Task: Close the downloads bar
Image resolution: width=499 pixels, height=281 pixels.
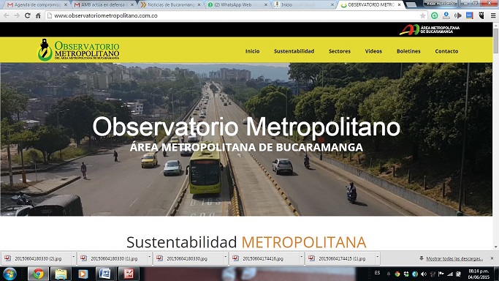Action: [x=492, y=258]
